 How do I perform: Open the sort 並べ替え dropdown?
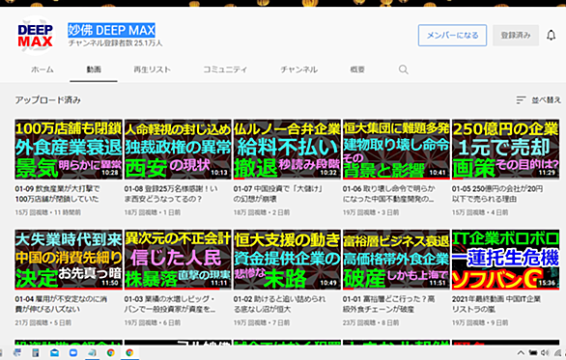[538, 100]
